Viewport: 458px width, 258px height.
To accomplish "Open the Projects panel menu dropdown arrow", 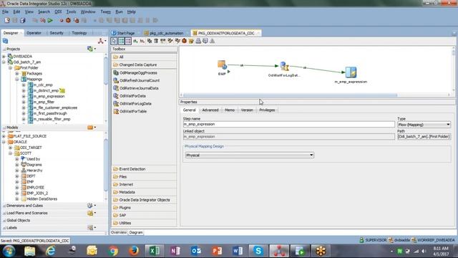I will (95, 49).
